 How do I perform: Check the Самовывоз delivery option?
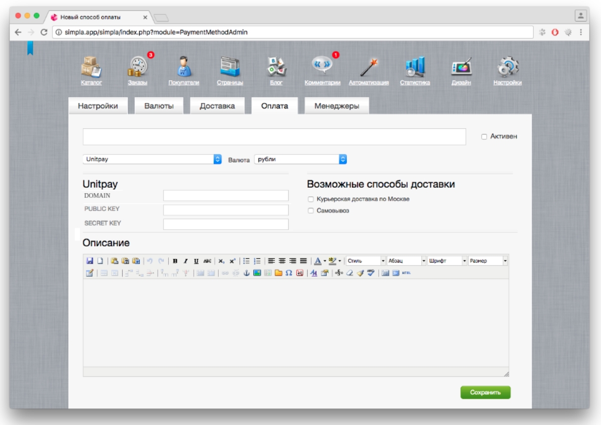(x=311, y=211)
